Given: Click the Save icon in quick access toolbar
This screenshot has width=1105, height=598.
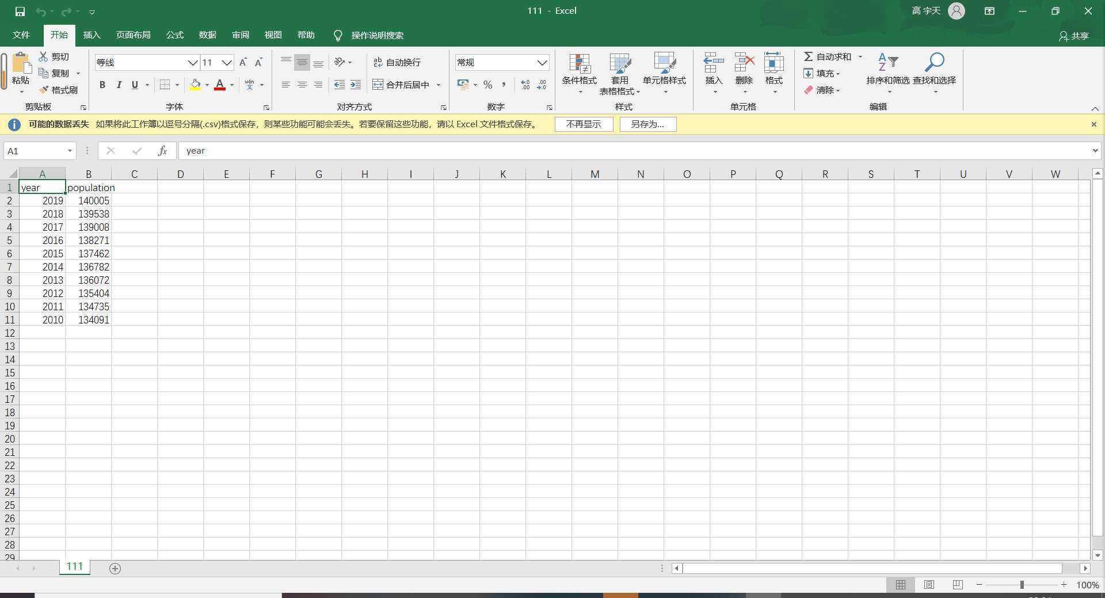Looking at the screenshot, I should pos(20,11).
